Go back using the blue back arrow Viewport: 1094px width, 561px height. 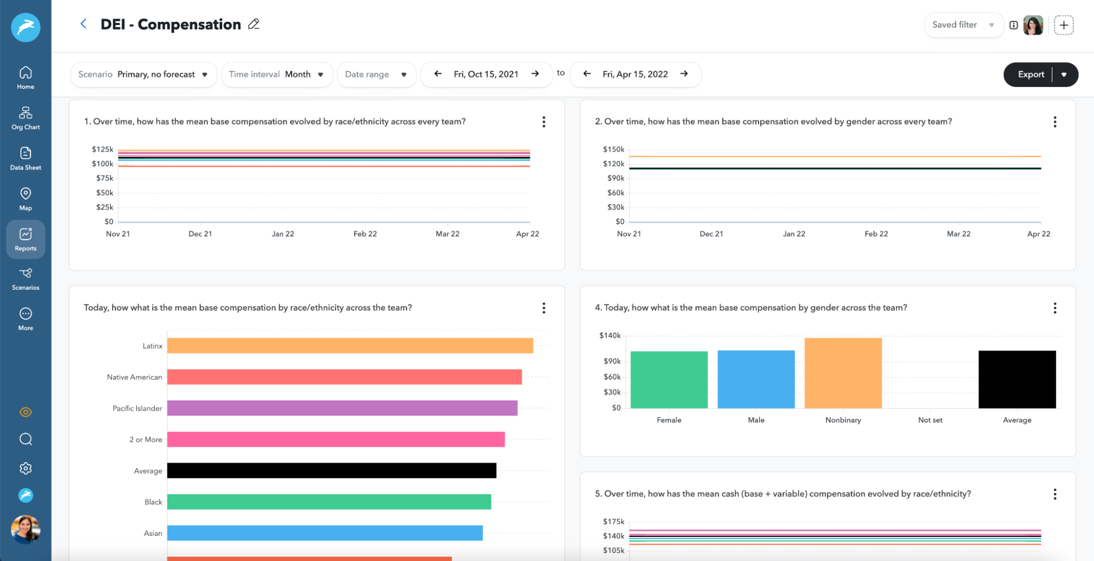click(83, 24)
